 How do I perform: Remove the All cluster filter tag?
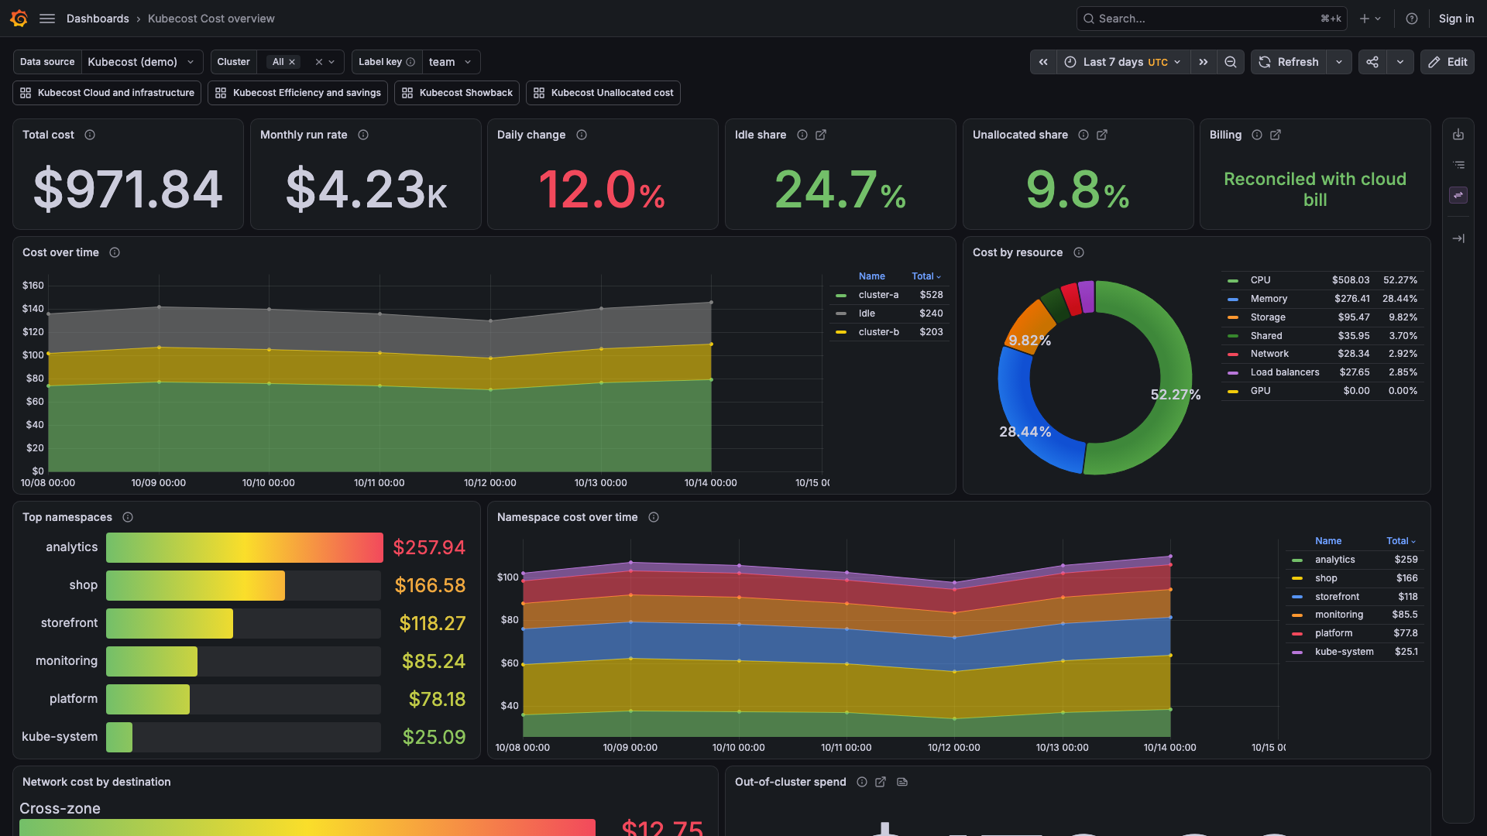(292, 62)
